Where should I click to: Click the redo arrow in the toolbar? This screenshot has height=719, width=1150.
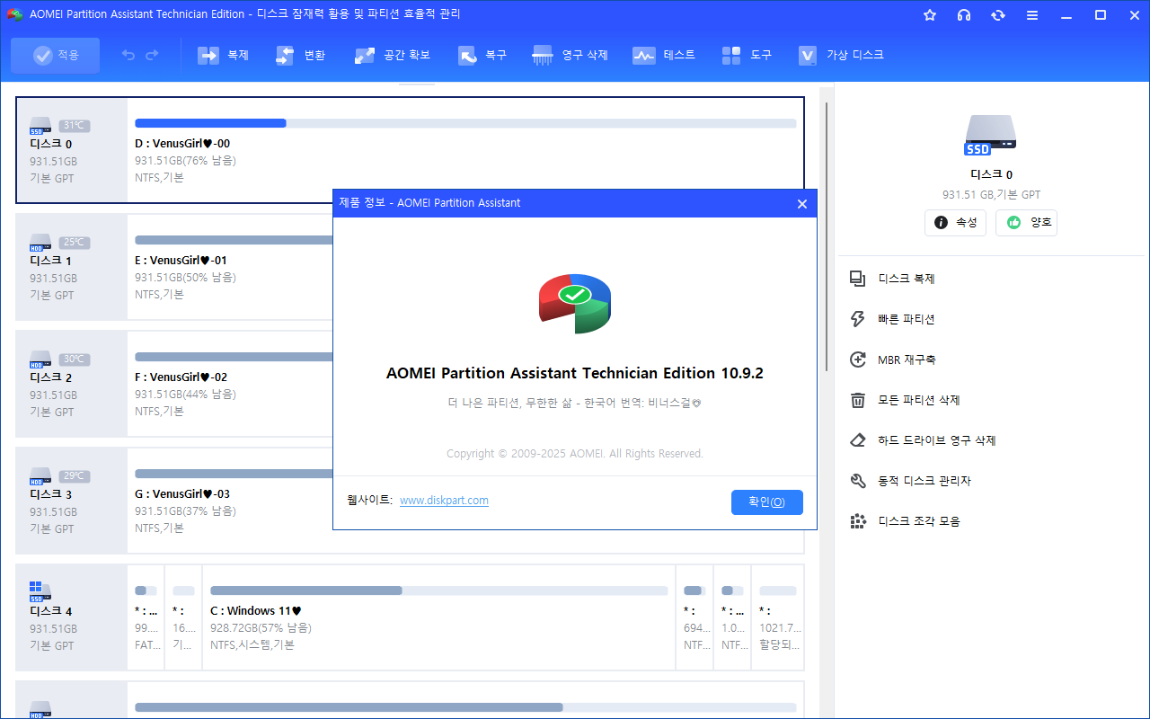[152, 56]
